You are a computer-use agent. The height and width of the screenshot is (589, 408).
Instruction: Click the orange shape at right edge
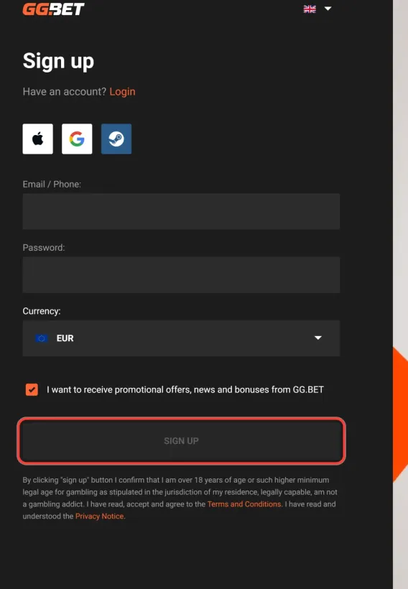(x=400, y=414)
